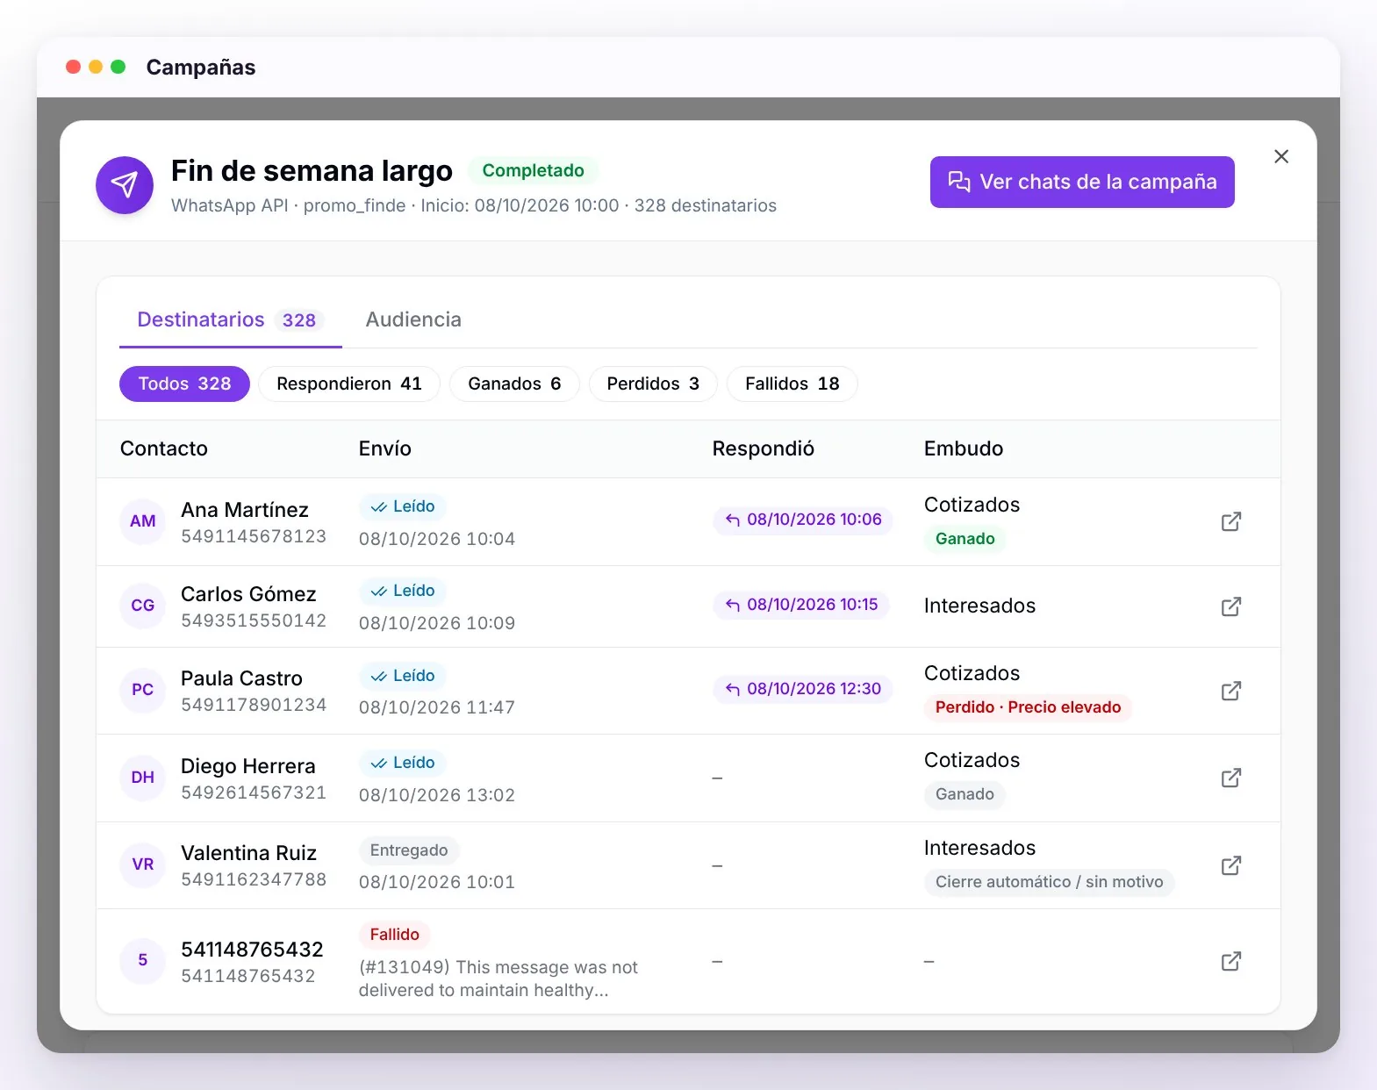
Task: Open Paula Castro row external link icon
Action: pyautogui.click(x=1230, y=691)
